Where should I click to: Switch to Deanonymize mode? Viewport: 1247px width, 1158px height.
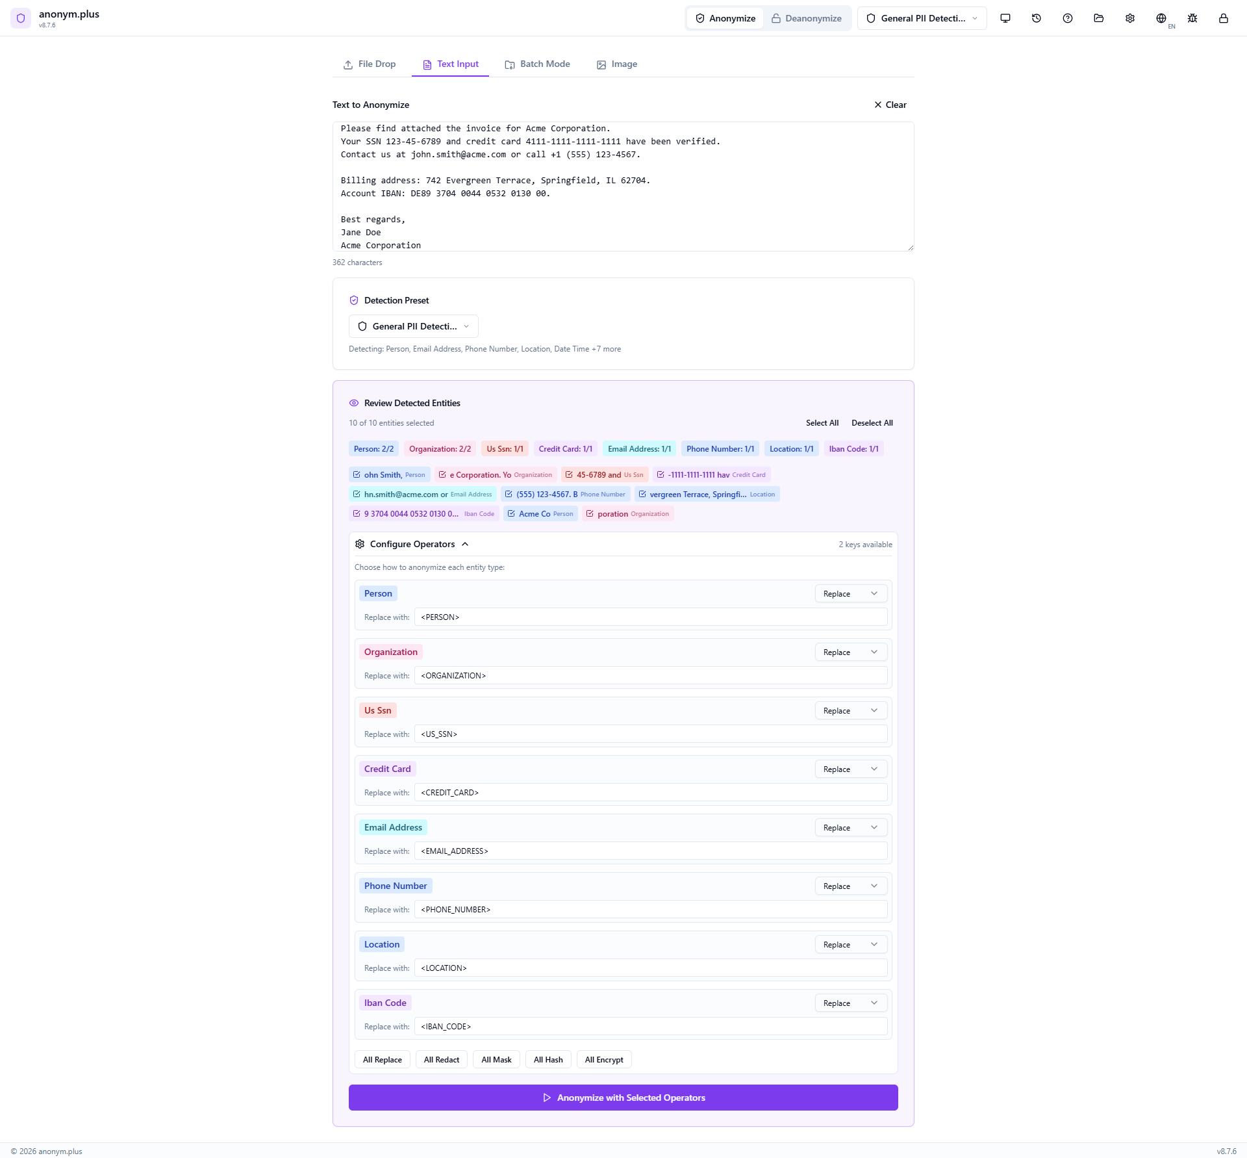pyautogui.click(x=806, y=18)
